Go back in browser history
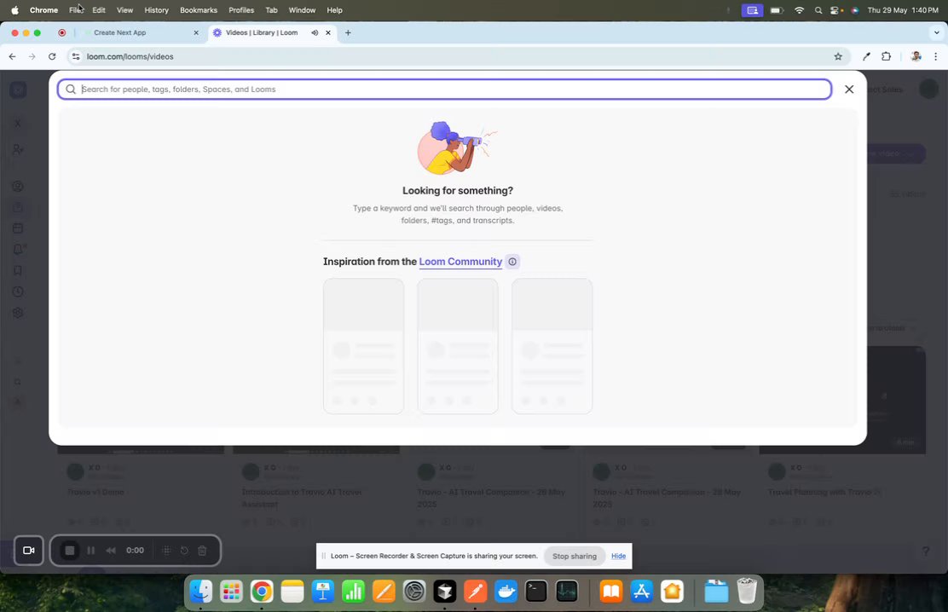The width and height of the screenshot is (948, 612). pyautogui.click(x=13, y=56)
